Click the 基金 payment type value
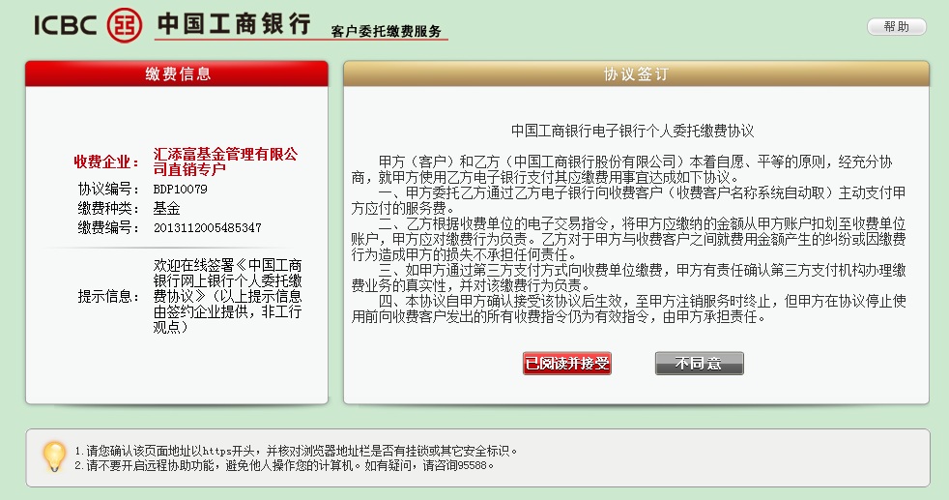This screenshot has width=949, height=500. 167,208
